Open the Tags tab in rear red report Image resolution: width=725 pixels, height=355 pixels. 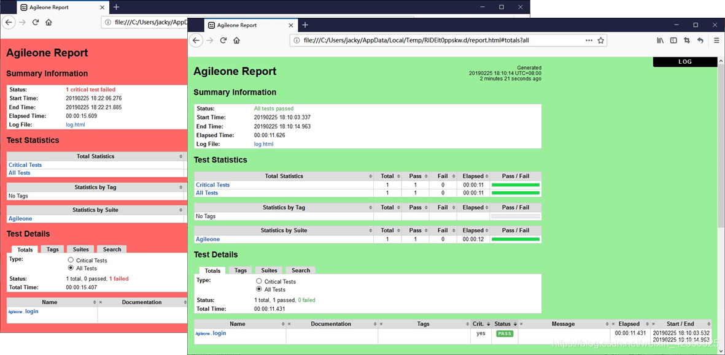coord(53,250)
